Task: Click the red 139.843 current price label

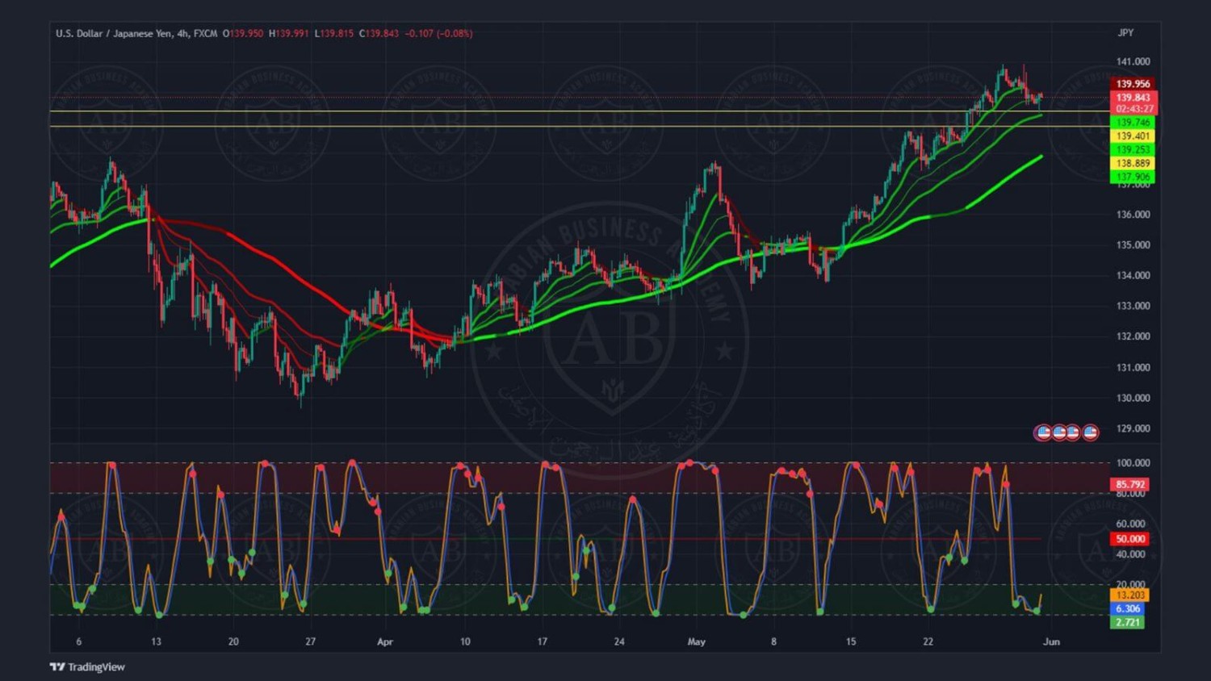Action: (x=1133, y=98)
